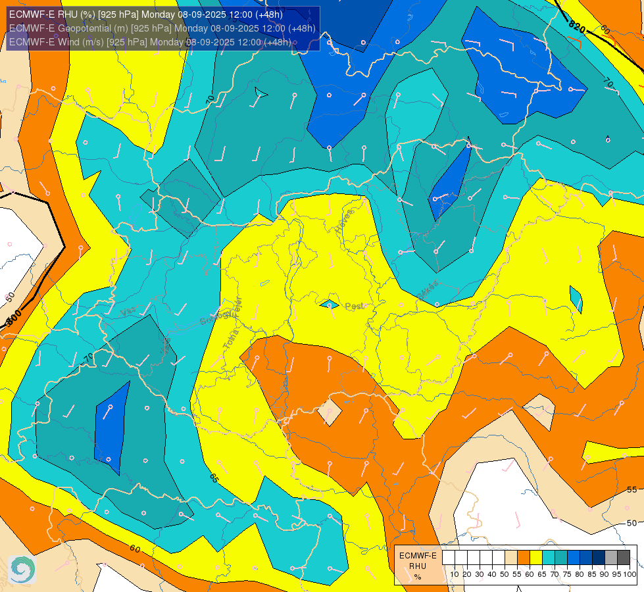Pick the navy 85–90 legend swatch
The width and height of the screenshot is (644, 592).
pos(599,558)
